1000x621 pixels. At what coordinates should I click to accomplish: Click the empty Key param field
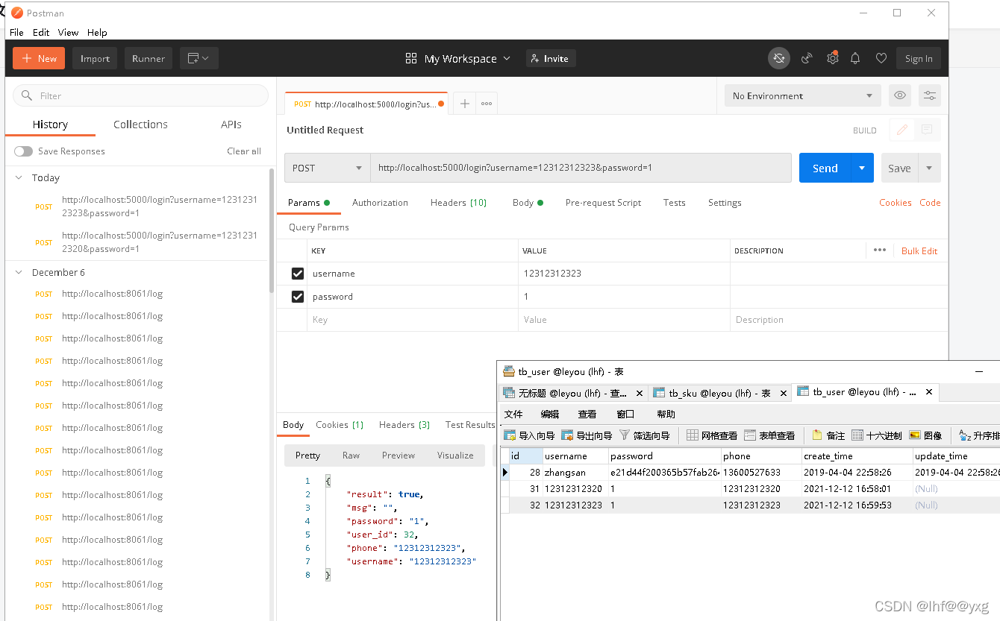click(413, 320)
